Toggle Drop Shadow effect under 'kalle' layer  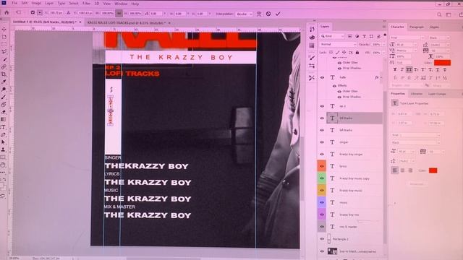click(339, 97)
